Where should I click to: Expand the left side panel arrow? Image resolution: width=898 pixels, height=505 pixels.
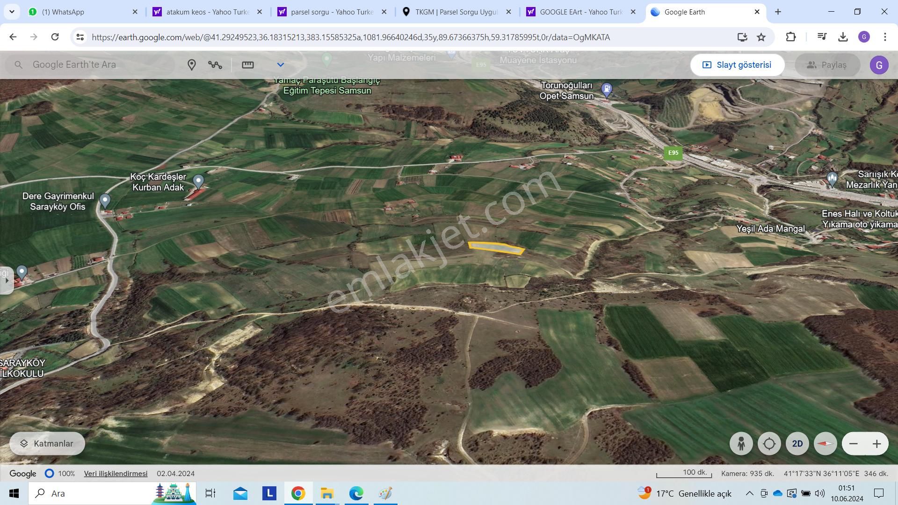(x=6, y=281)
